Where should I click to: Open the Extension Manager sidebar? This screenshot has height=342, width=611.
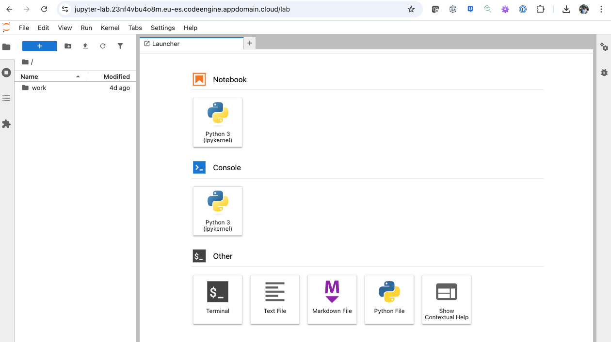tap(6, 124)
